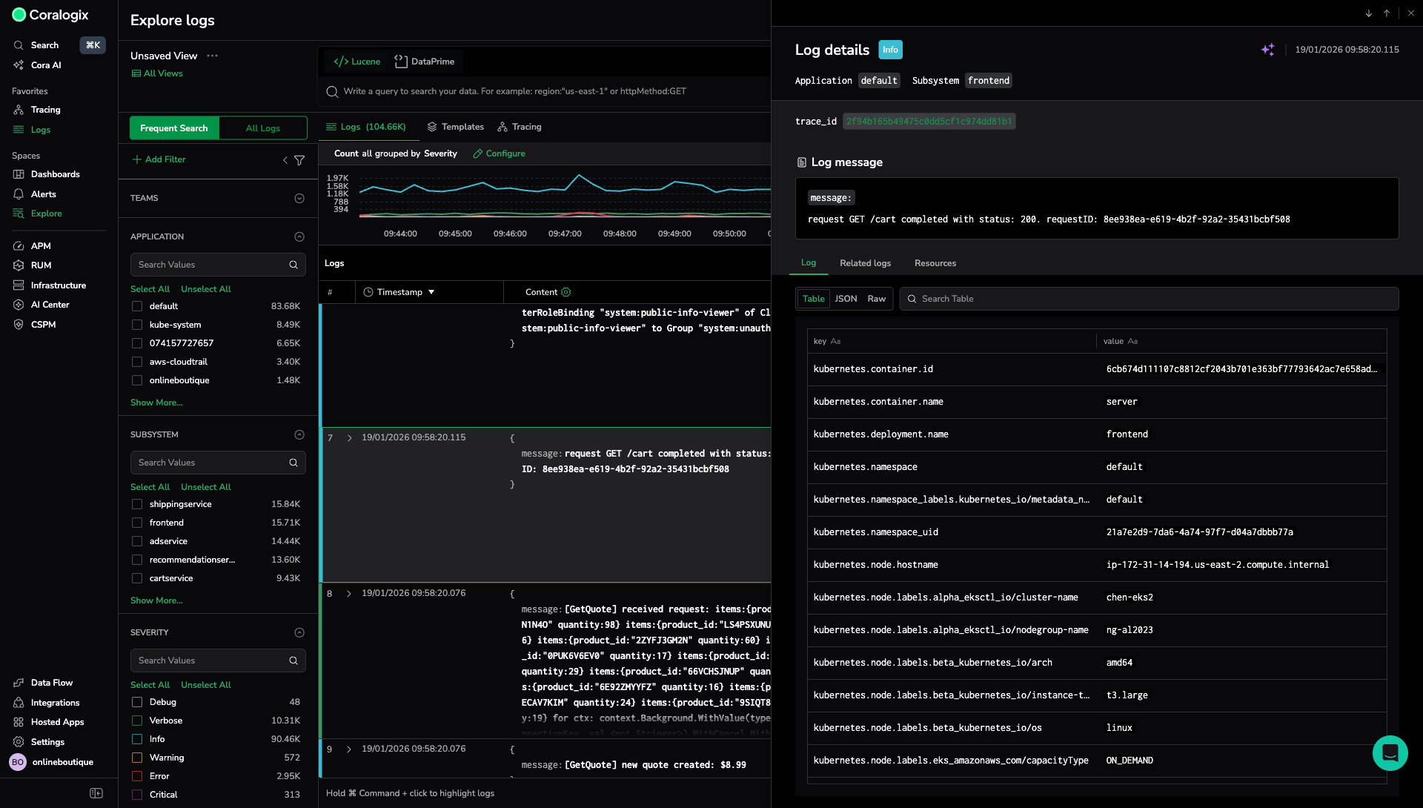Tick the Error severity checkbox

[137, 776]
